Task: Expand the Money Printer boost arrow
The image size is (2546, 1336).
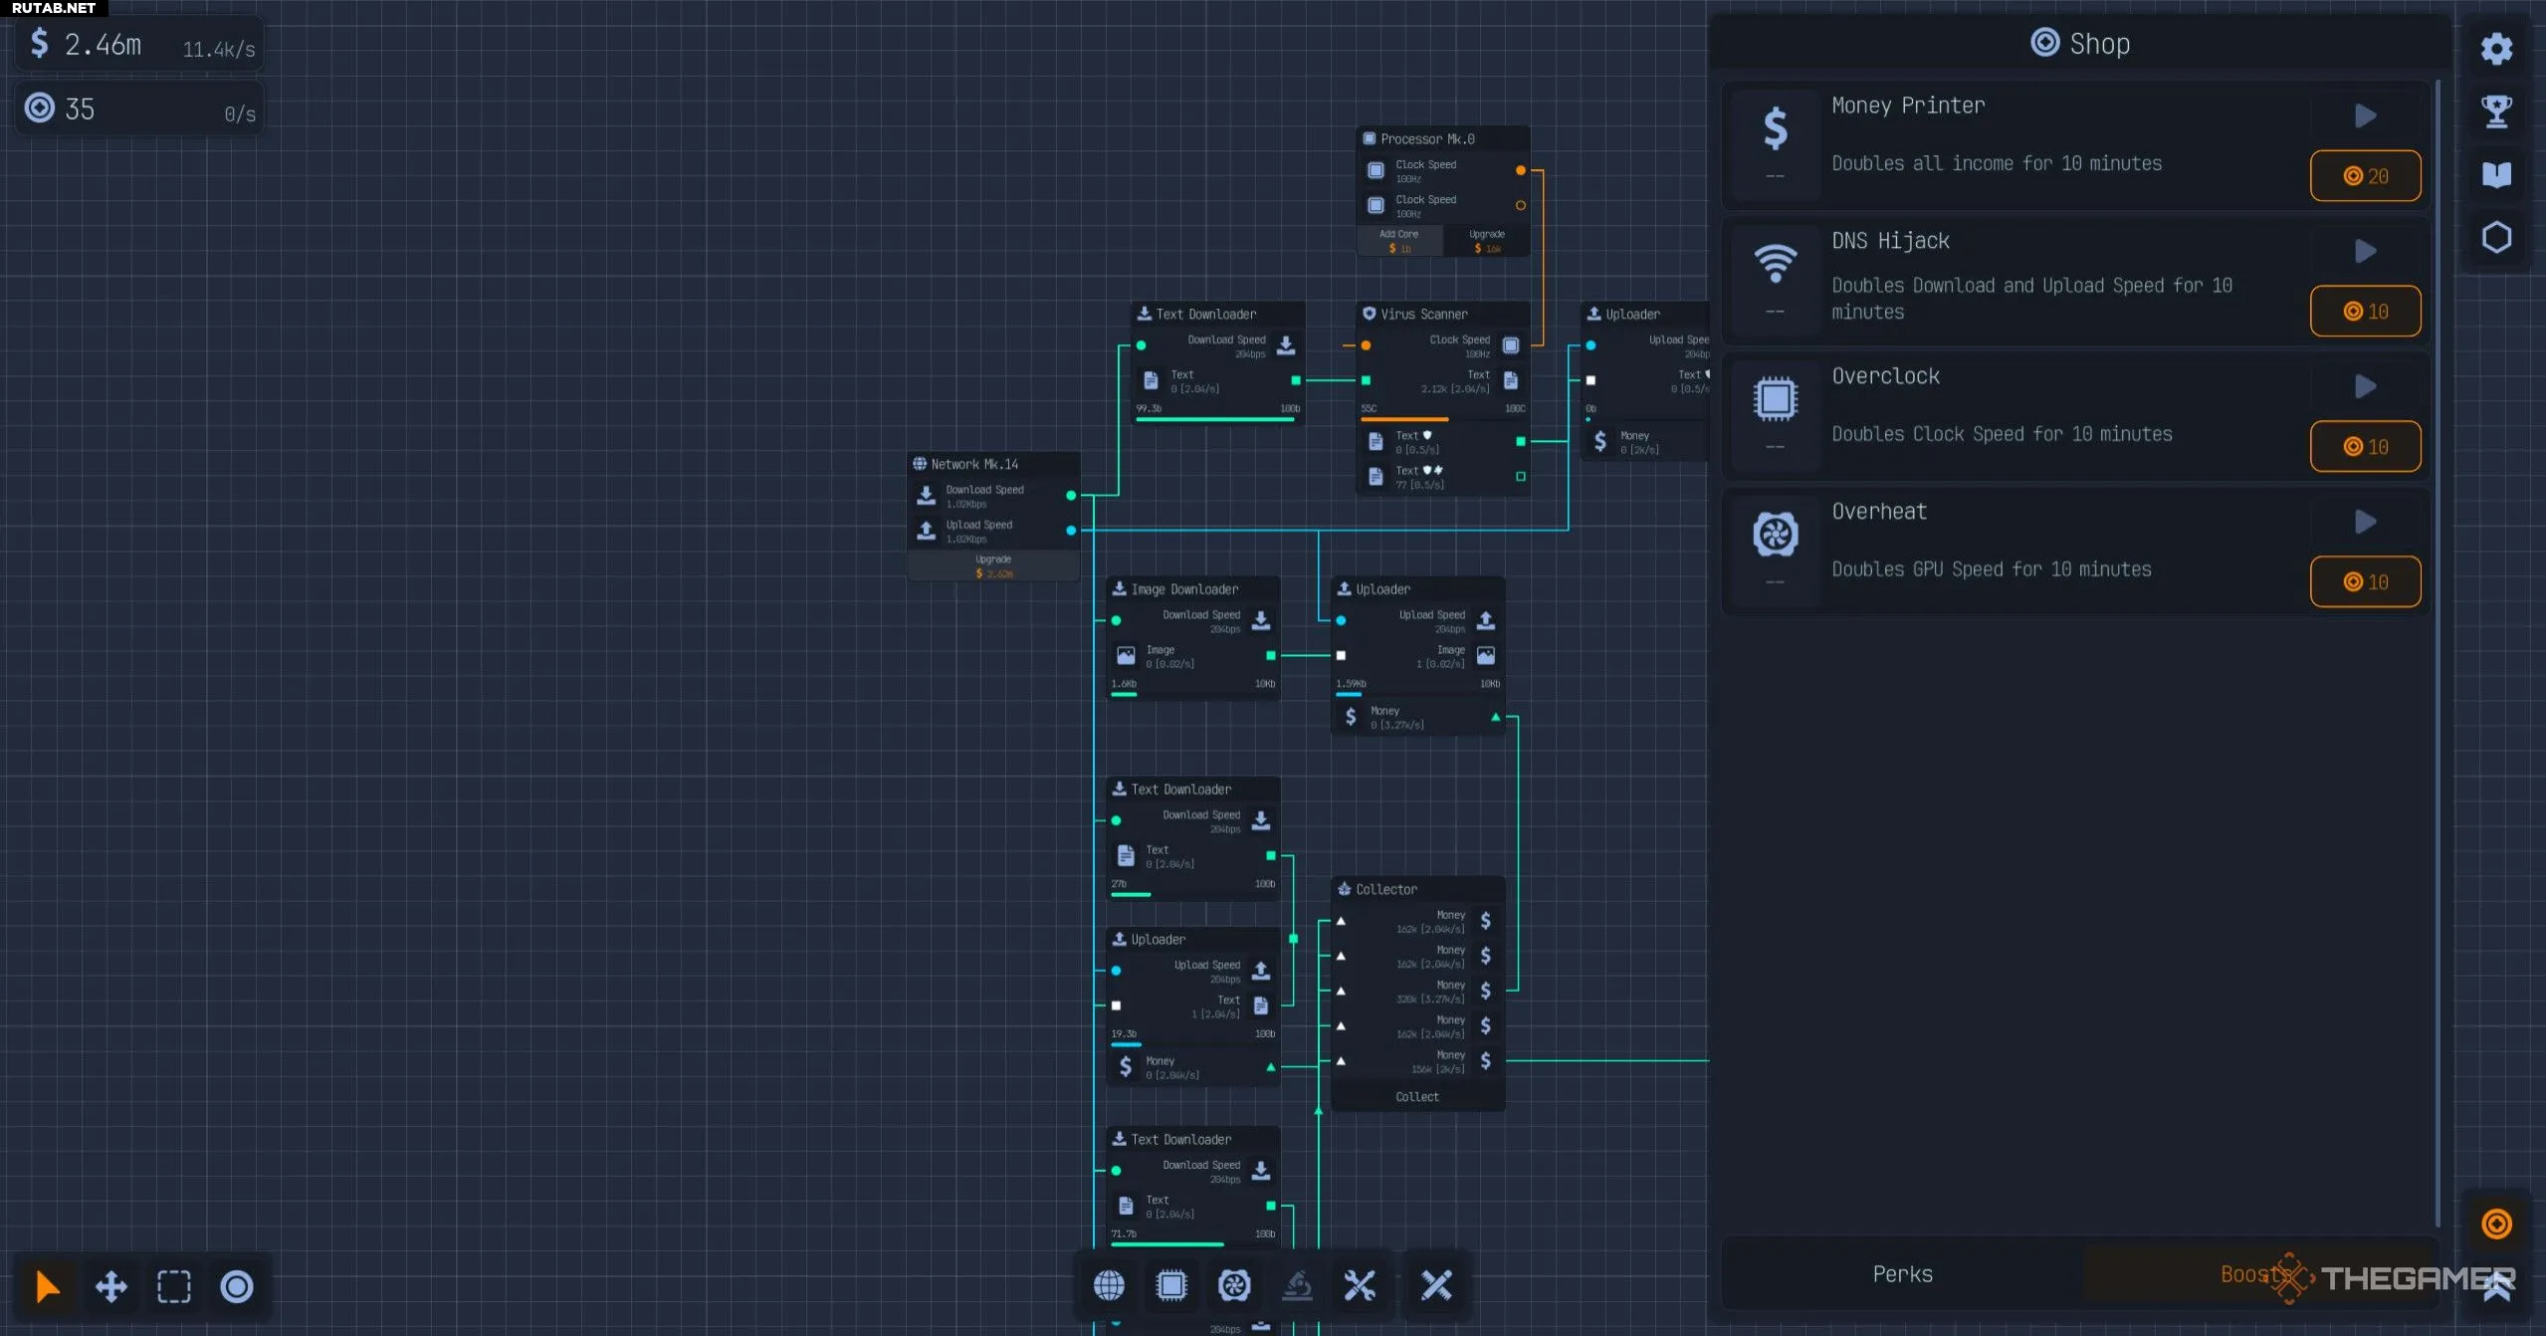Action: [2365, 116]
